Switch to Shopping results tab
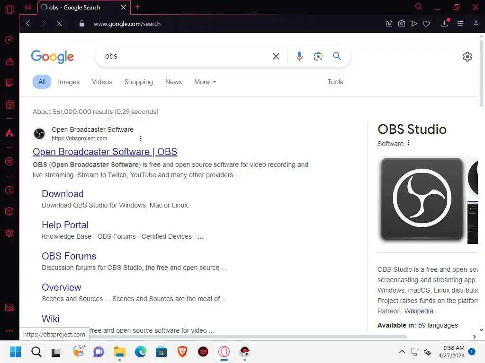The image size is (485, 363). point(139,82)
